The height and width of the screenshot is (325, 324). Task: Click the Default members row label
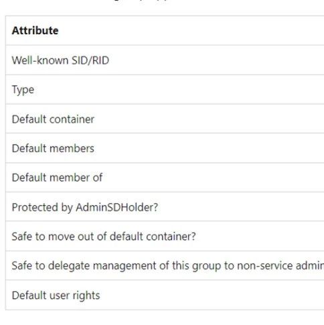coord(53,148)
